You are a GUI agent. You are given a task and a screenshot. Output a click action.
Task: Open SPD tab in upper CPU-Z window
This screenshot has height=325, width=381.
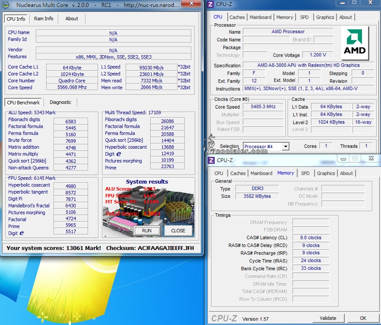click(304, 17)
